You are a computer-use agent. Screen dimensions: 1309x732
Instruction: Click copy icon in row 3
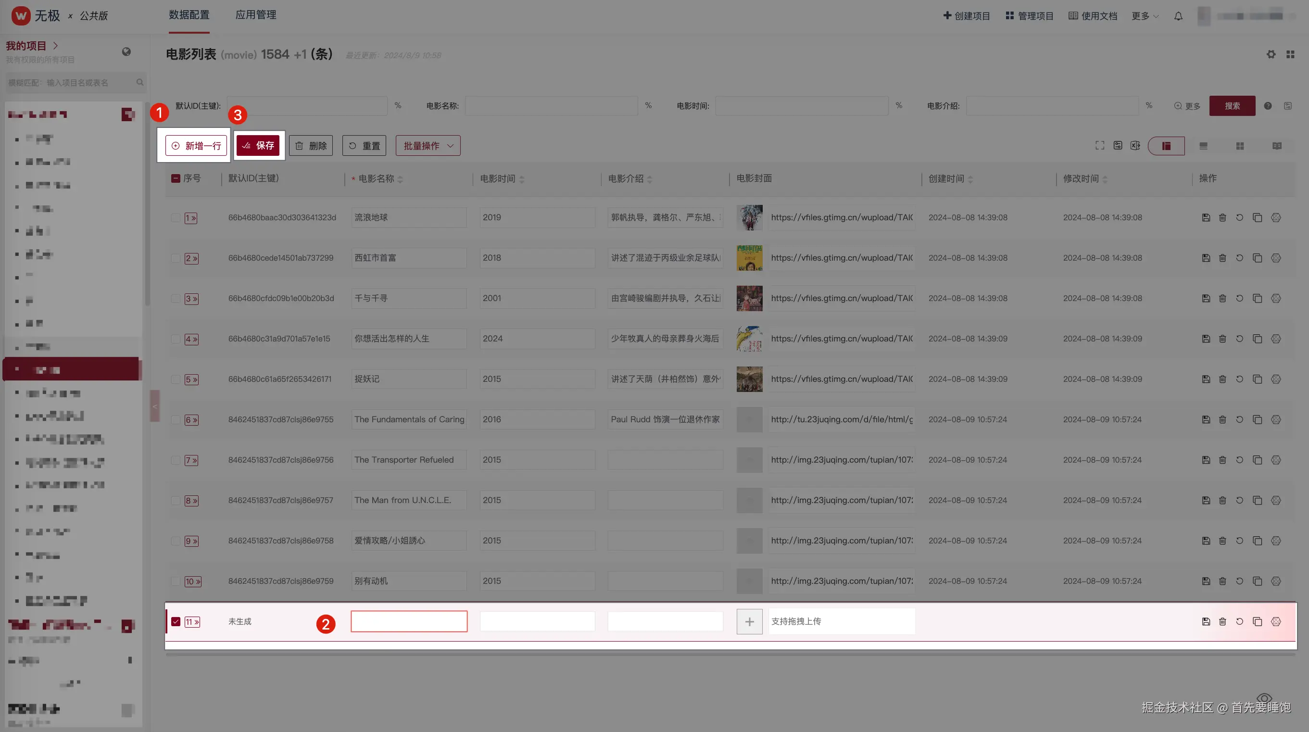[1257, 298]
